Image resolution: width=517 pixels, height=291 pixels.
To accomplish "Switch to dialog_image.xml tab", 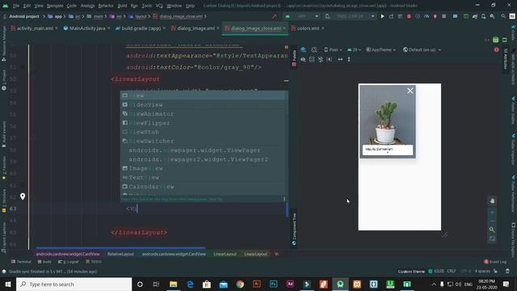I will pos(195,28).
